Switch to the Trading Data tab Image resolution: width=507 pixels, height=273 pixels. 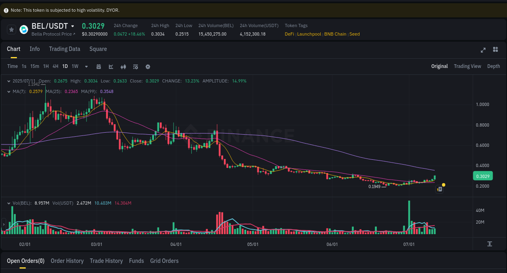click(64, 49)
